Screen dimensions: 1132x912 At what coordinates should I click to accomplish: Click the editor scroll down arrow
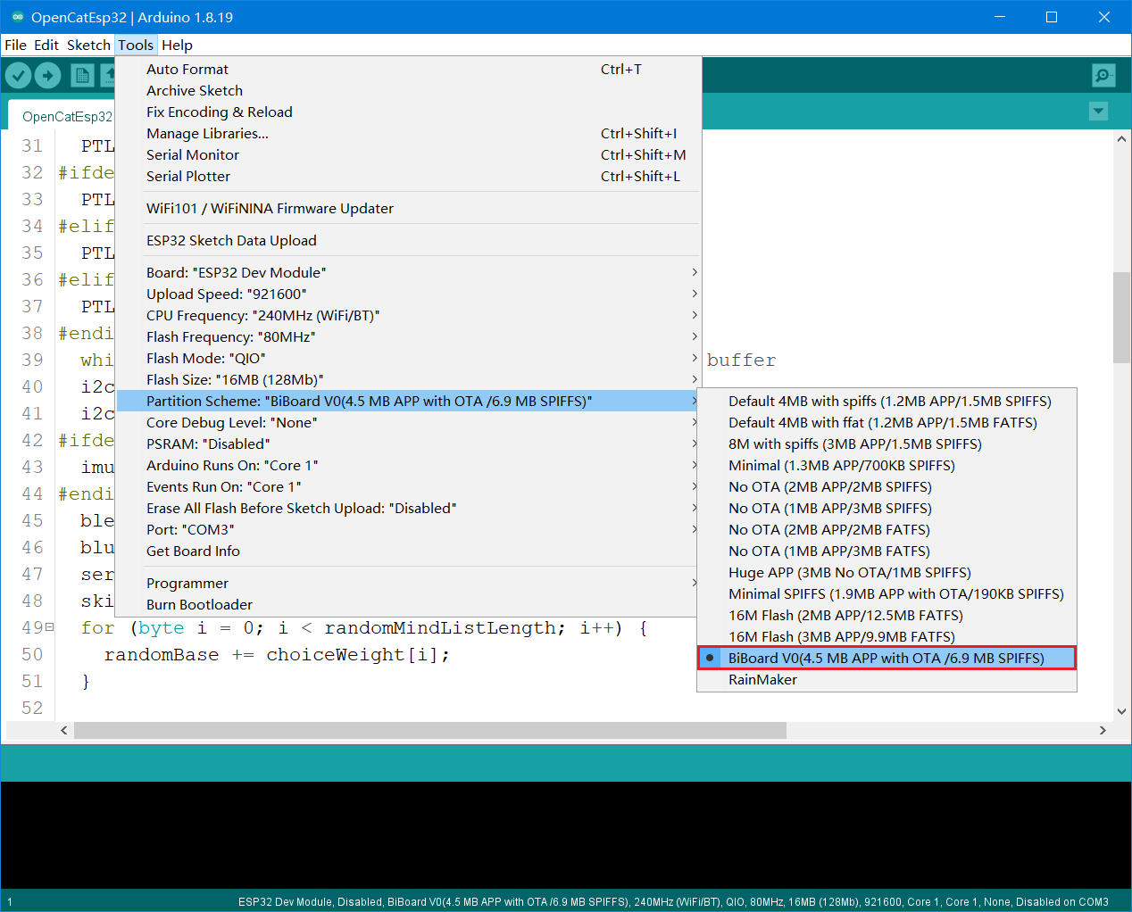(1121, 711)
